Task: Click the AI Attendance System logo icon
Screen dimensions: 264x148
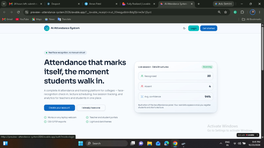Action: pos(47,28)
